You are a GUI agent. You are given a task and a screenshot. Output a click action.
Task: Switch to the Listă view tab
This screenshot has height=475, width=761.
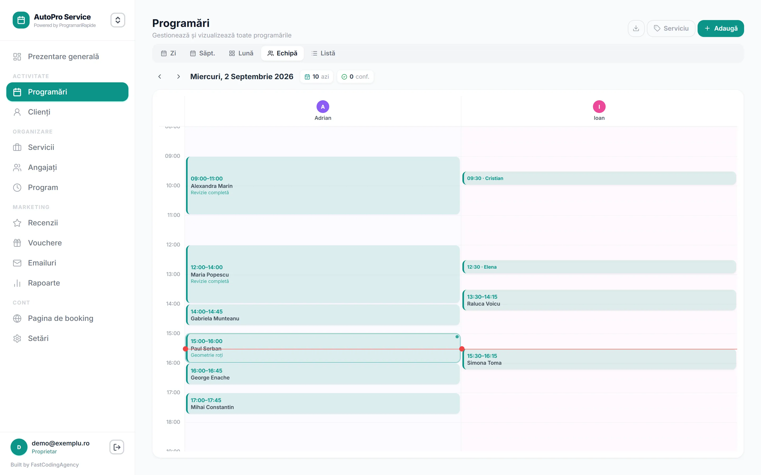pos(323,53)
